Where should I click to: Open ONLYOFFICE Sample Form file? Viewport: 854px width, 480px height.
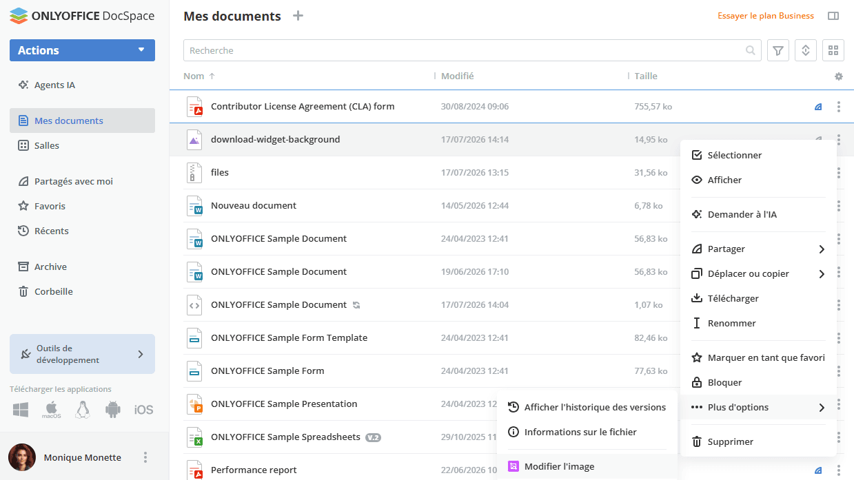point(267,371)
